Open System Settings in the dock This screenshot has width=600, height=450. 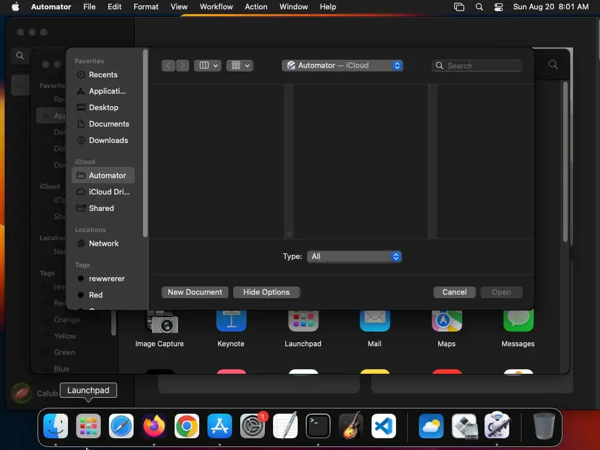pos(253,426)
